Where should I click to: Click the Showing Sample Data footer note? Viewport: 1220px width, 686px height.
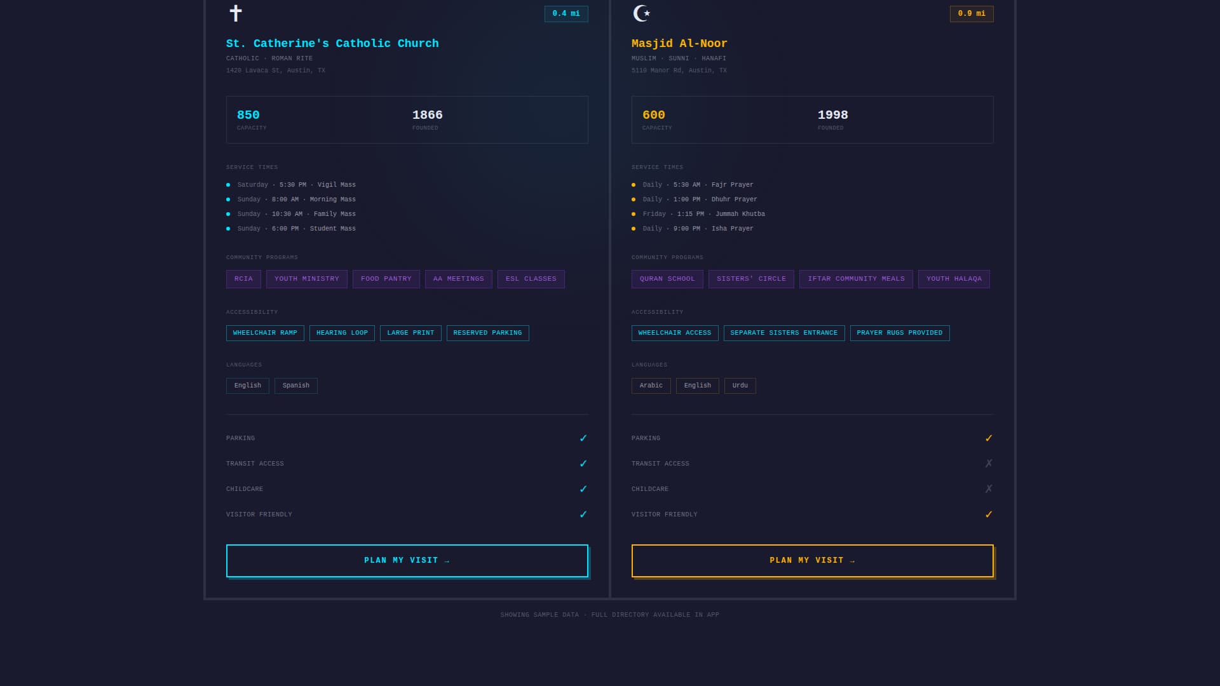tap(610, 615)
